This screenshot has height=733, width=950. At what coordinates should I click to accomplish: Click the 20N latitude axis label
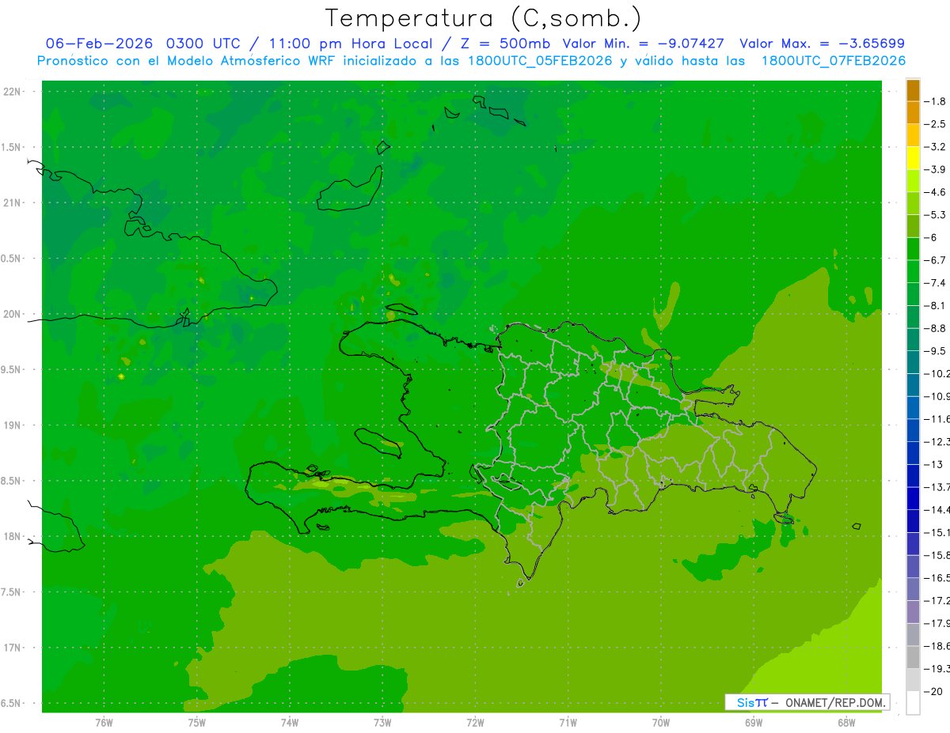(x=11, y=314)
